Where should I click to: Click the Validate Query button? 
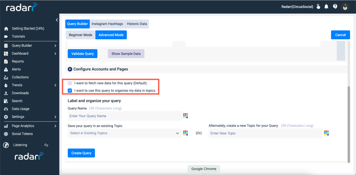point(83,54)
